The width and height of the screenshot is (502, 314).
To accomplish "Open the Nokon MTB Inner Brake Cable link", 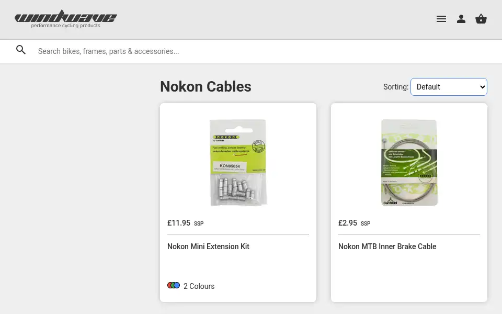I will [x=387, y=246].
